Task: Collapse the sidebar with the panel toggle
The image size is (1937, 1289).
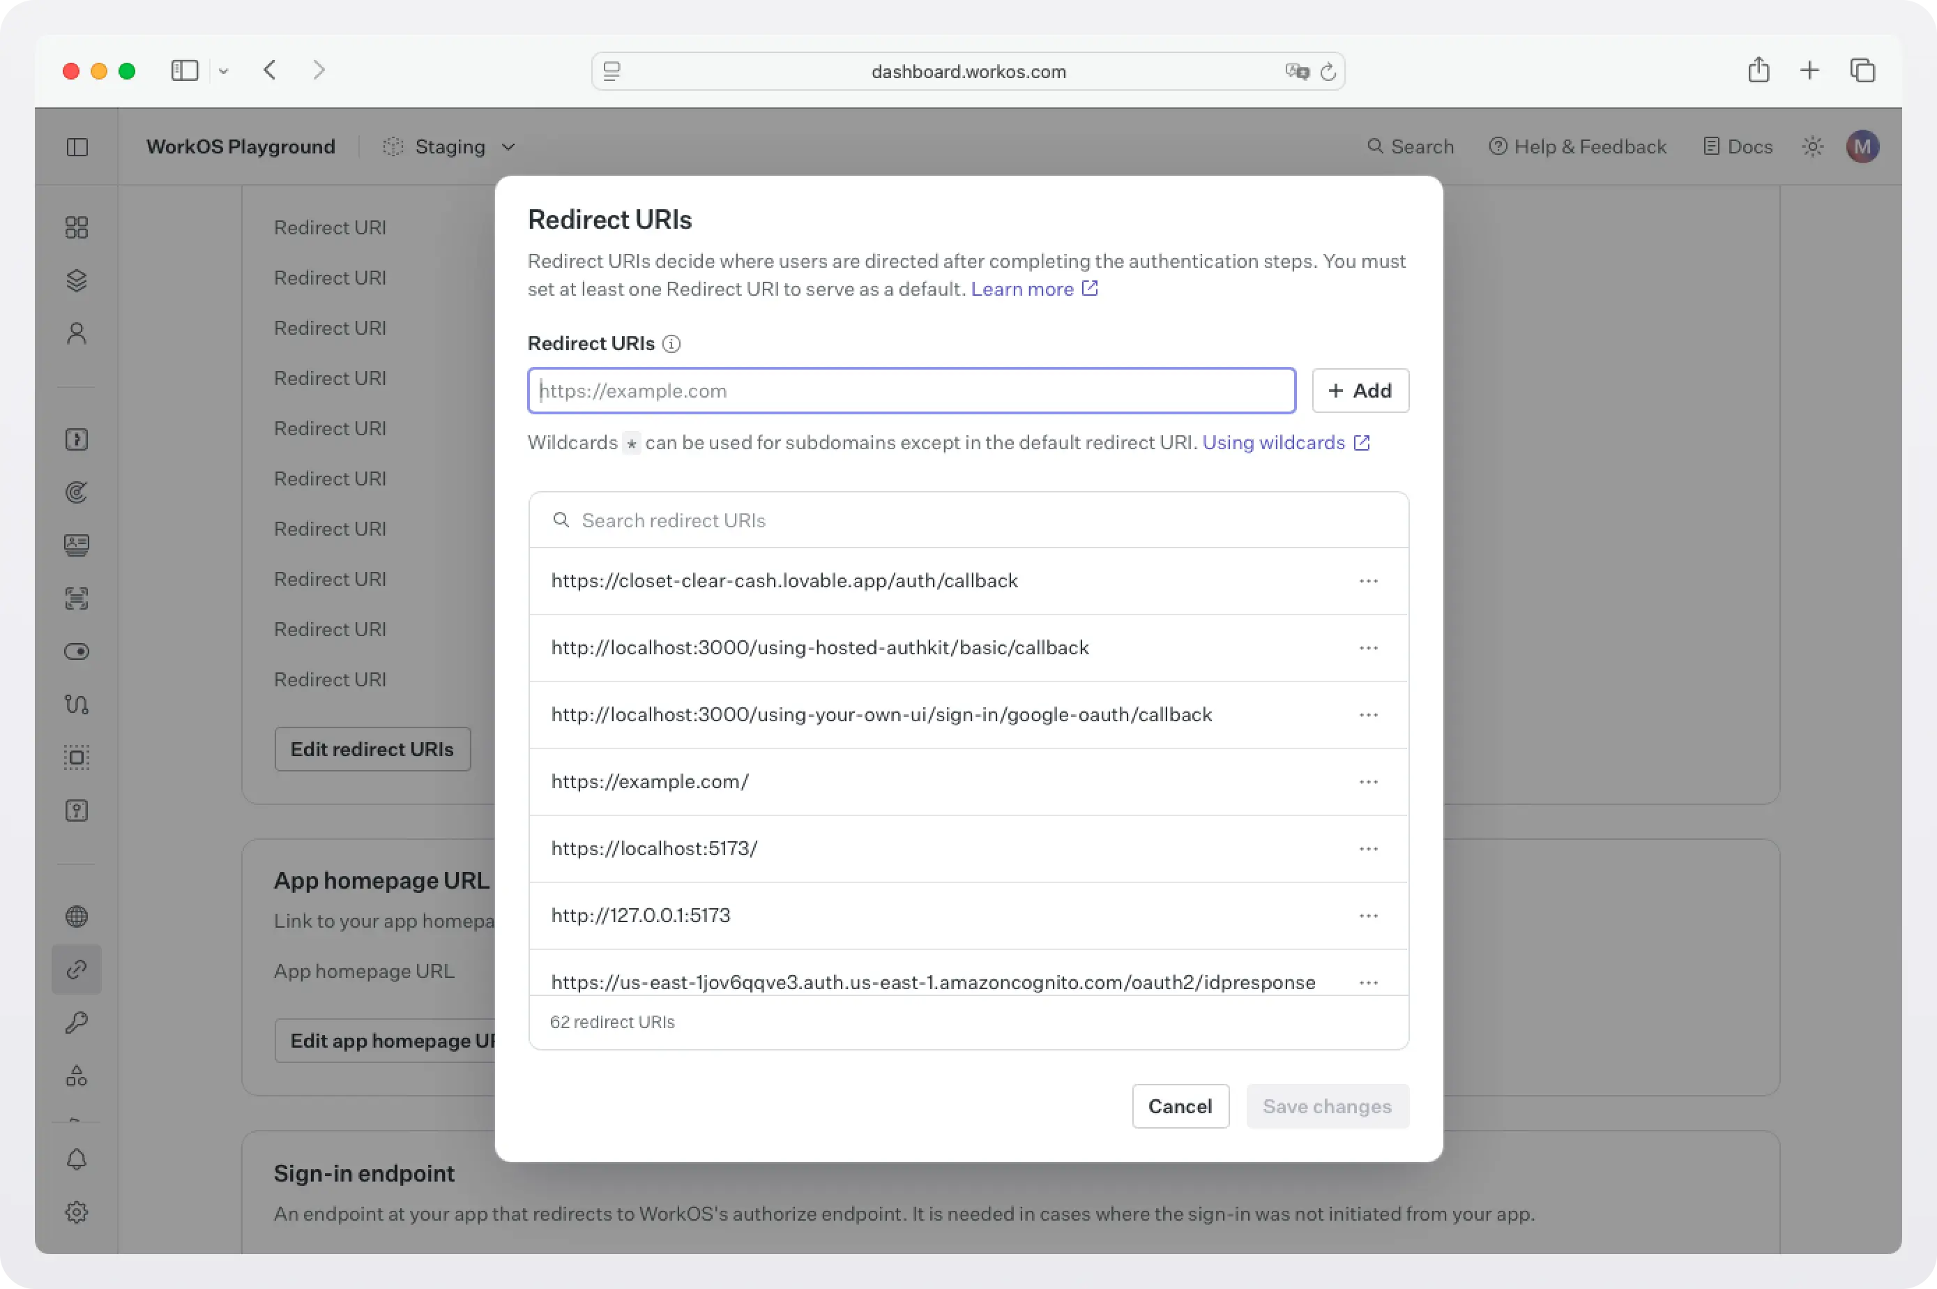Action: 77,146
